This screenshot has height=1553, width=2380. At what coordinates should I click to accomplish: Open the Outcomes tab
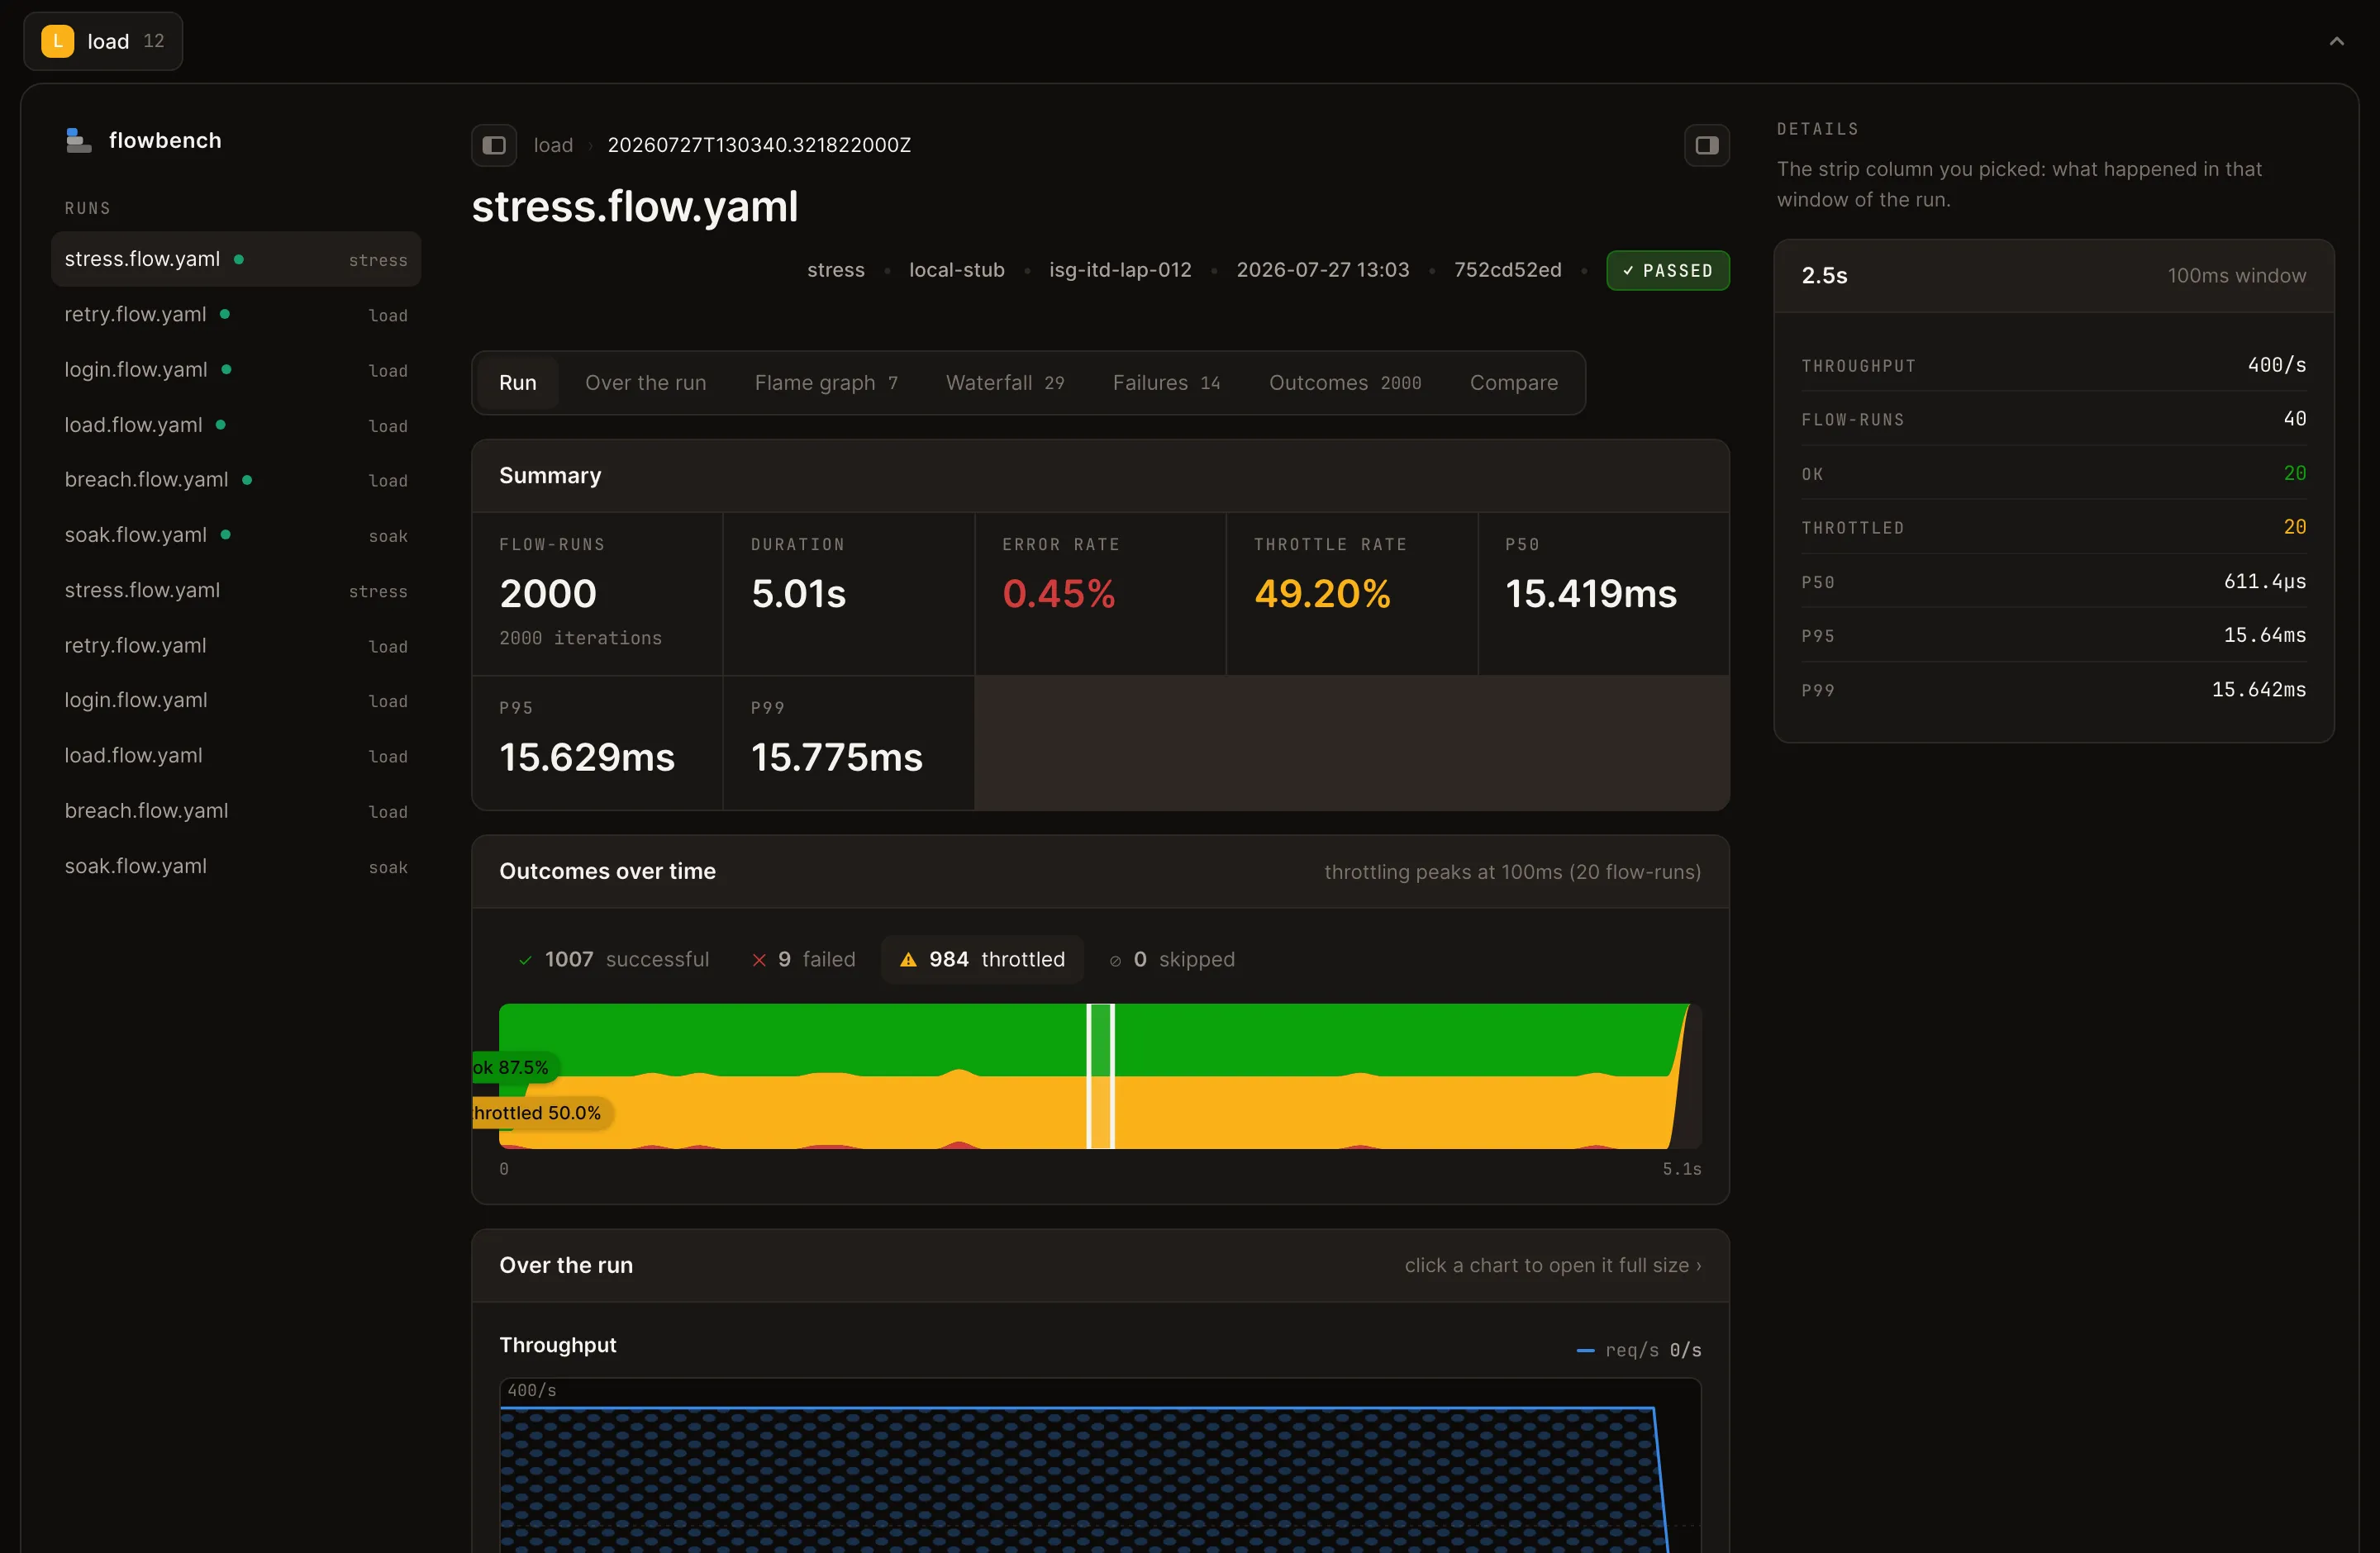click(x=1345, y=382)
